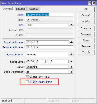Click the IPsec Secret field
97x104 pixels.
click(x=47, y=54)
